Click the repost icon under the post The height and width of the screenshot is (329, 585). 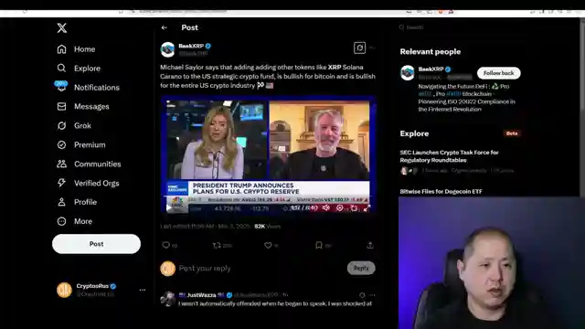(x=217, y=245)
